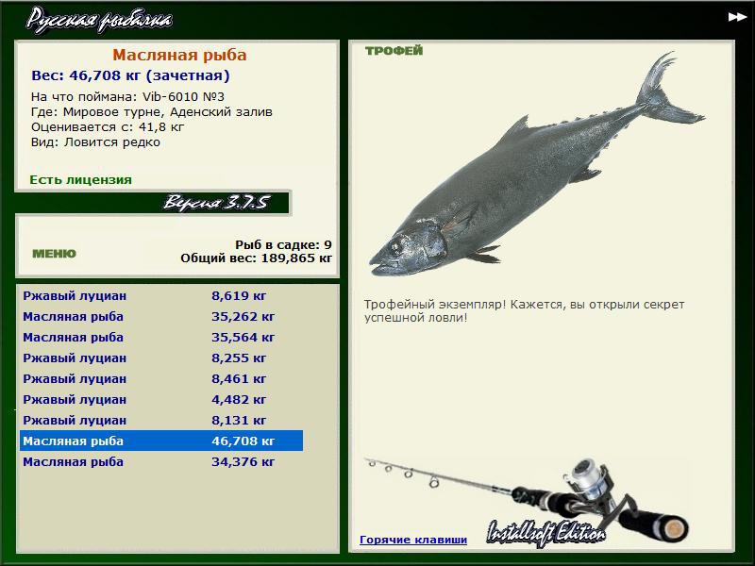Select Масляная рыба 35,262 кг row
Image resolution: width=755 pixels, height=566 pixels.
point(161,316)
